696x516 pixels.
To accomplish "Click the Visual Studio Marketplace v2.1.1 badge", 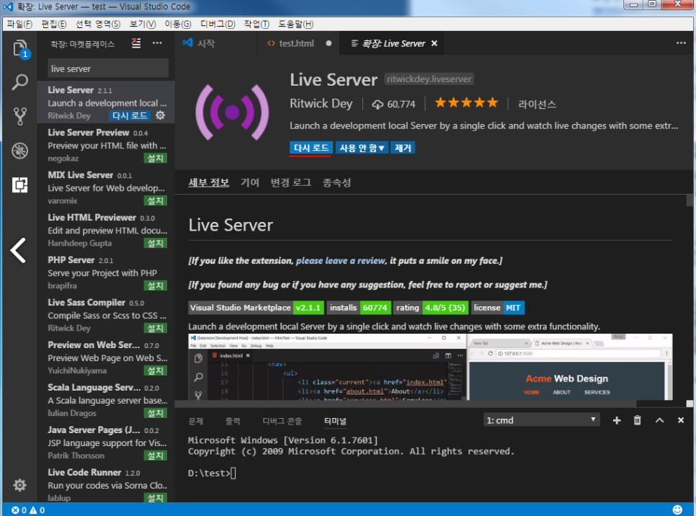I will [x=256, y=308].
